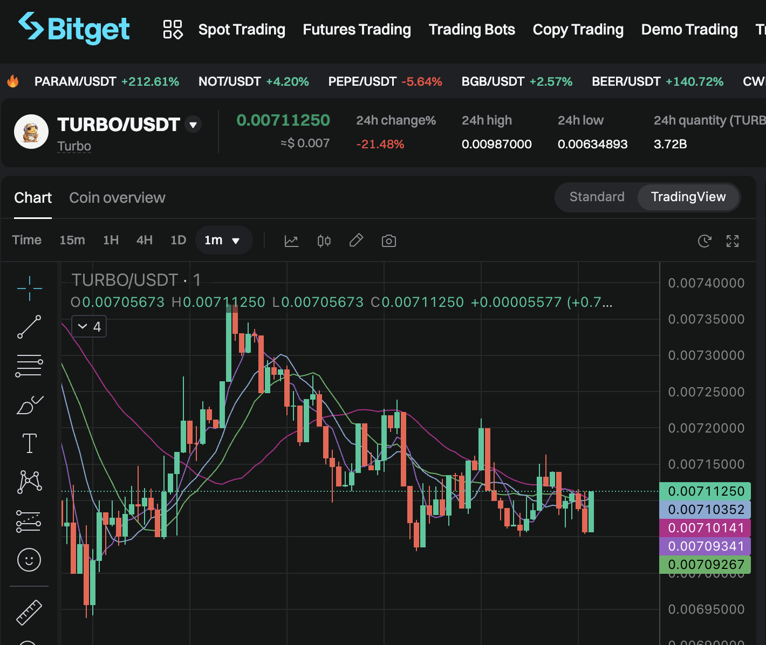Open the indicators chart icon
The image size is (766, 645).
291,241
